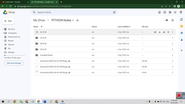
Task: Select Screenshot 2023-04-04 124718.jpg file name
Action: pos(53,61)
